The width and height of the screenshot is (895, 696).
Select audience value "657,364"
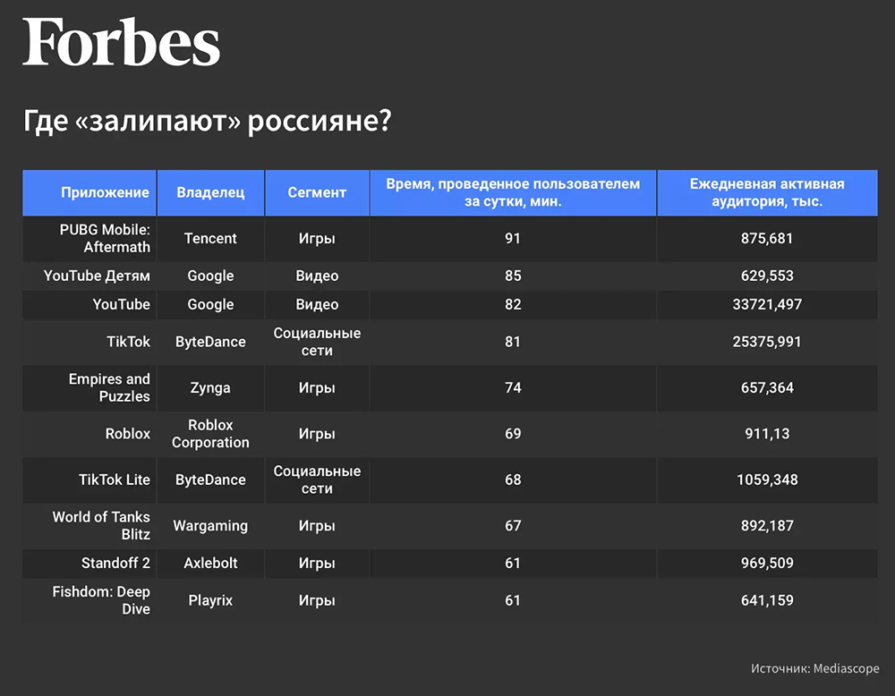click(767, 388)
